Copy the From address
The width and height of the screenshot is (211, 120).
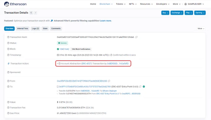(109, 81)
